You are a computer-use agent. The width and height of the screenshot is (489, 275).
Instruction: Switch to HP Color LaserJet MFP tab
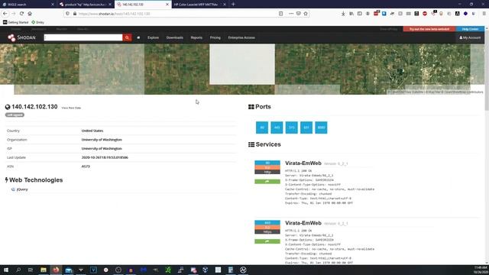[x=199, y=5]
